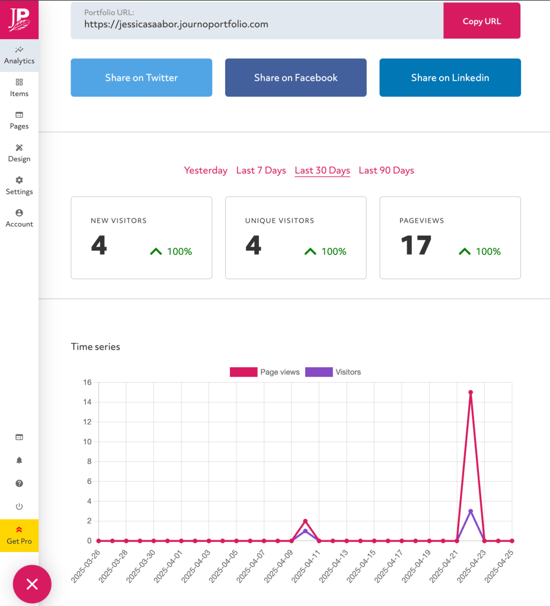
Task: Click the power logout icon
Action: (x=19, y=506)
